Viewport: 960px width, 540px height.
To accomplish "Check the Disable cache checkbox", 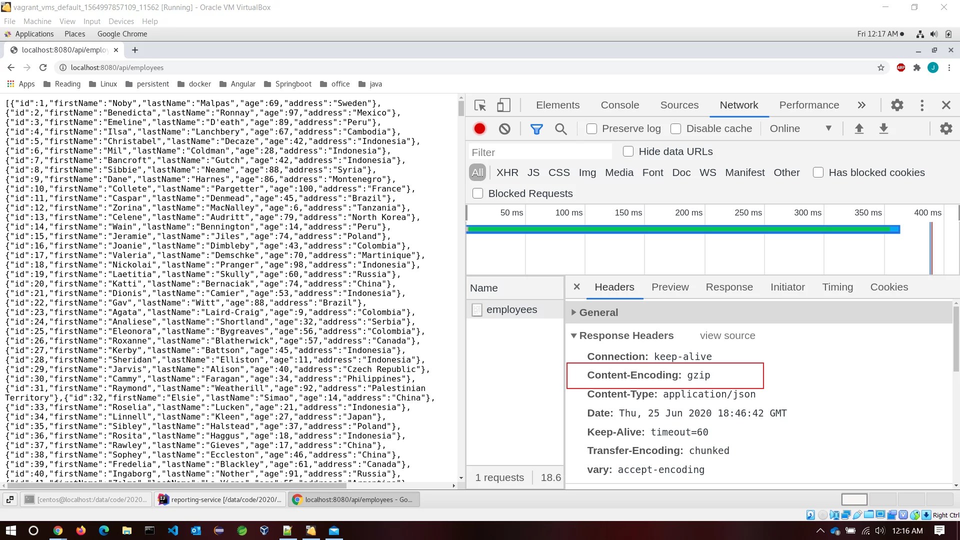I will coord(676,129).
